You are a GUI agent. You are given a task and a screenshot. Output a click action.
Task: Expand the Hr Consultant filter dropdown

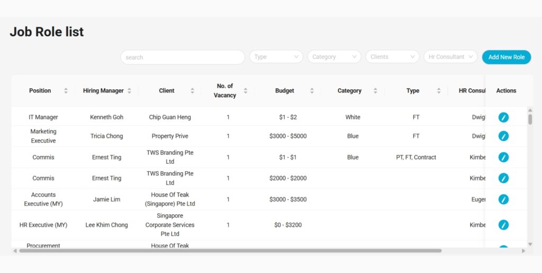coord(450,57)
